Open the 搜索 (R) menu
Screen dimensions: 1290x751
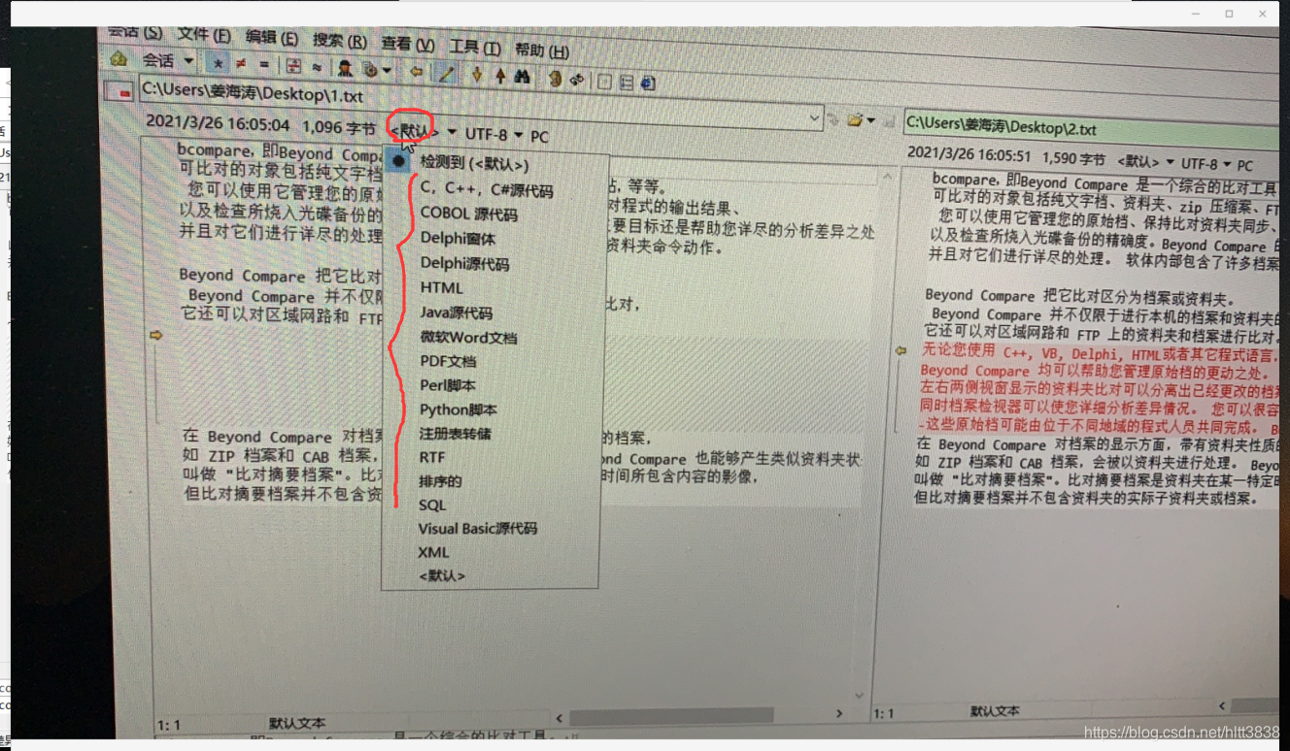point(339,41)
